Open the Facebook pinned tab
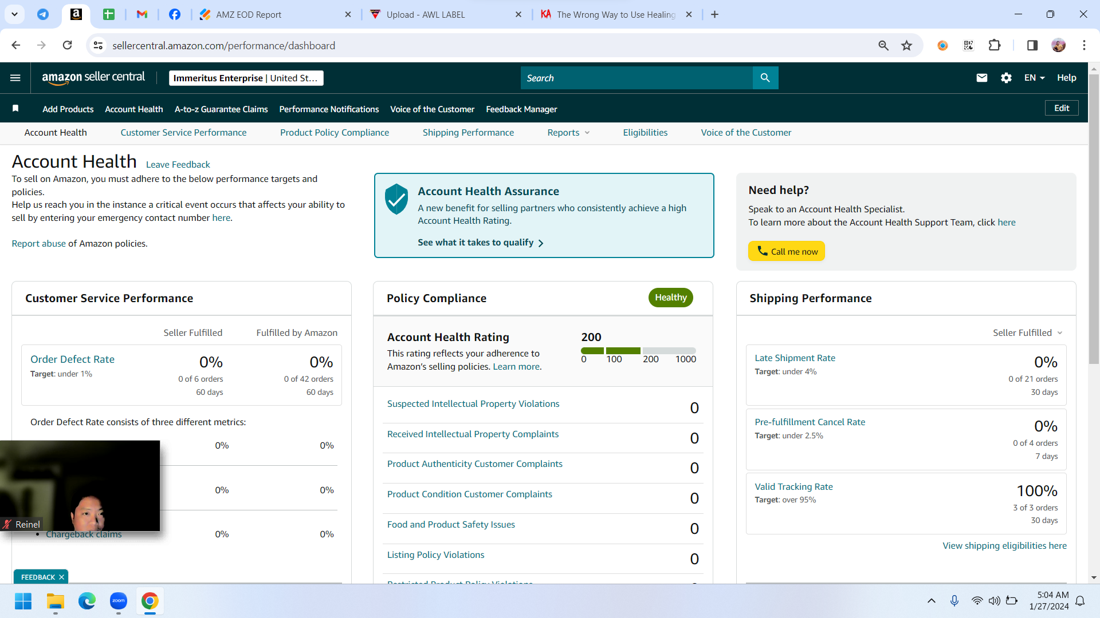The image size is (1100, 618). point(175,14)
